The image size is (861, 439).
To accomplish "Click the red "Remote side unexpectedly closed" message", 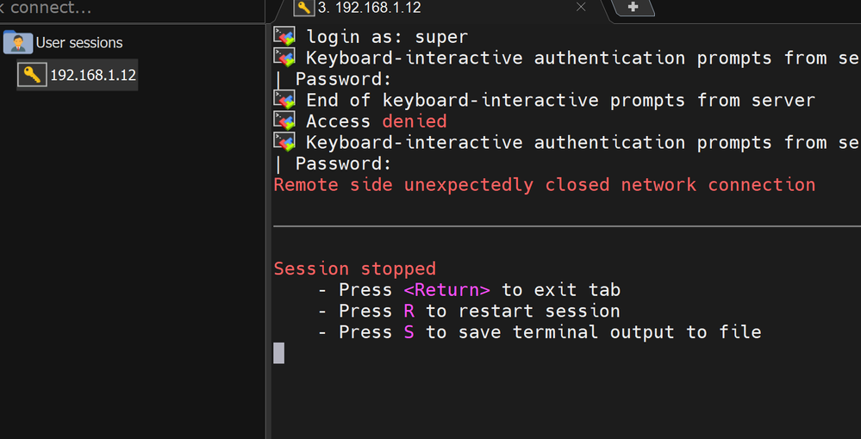I will coord(544,184).
